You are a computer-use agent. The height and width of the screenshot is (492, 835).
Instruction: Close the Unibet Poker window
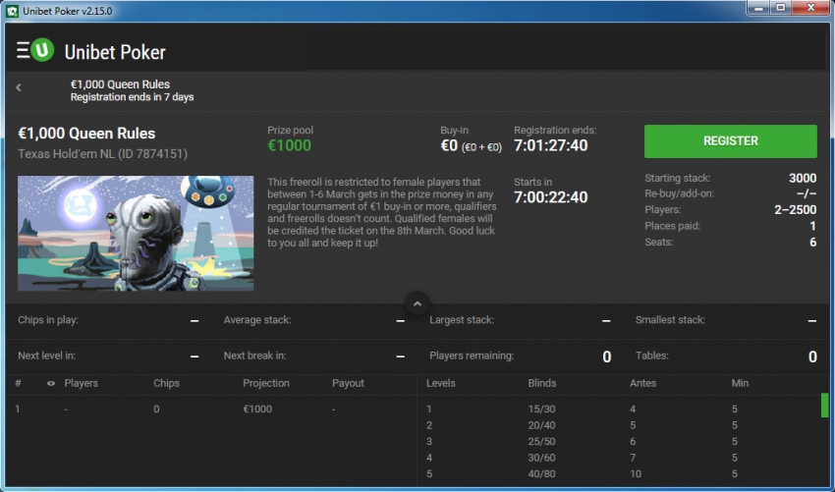(810, 8)
